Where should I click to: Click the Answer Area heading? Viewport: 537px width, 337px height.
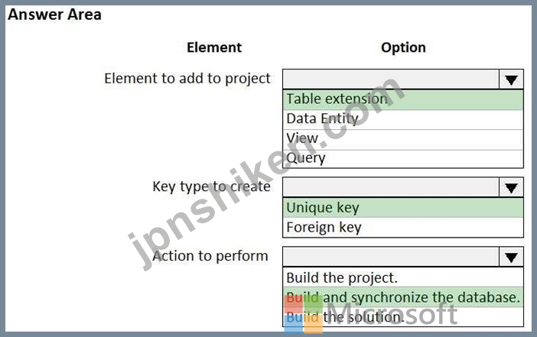[55, 15]
